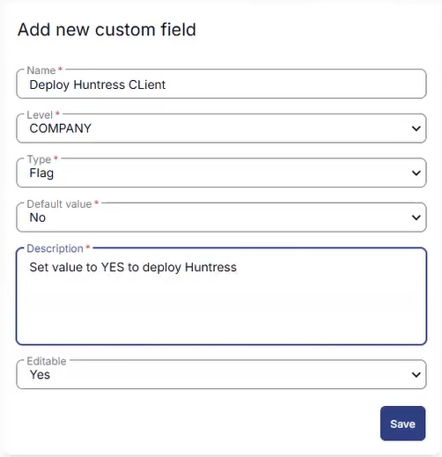Click into the Description text area

(x=221, y=297)
